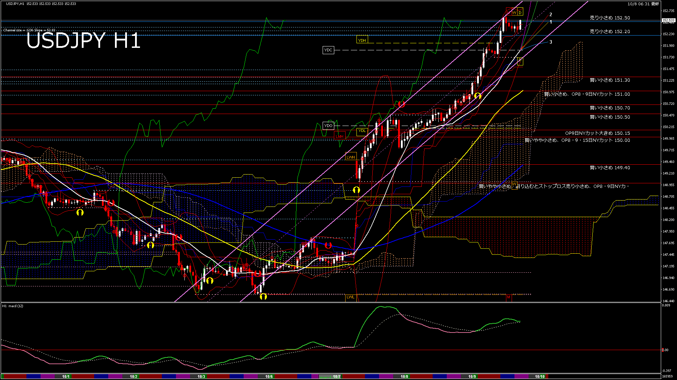This screenshot has width=677, height=380.
Task: Click the orange LWH level label
Action: 350,157
